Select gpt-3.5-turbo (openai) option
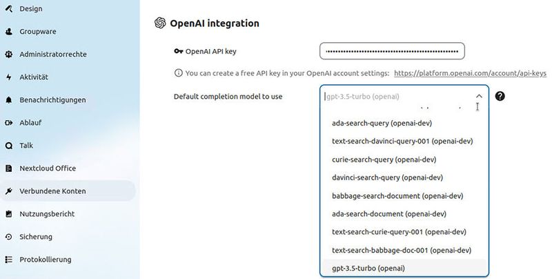The height and width of the screenshot is (279, 552). pyautogui.click(x=368, y=267)
